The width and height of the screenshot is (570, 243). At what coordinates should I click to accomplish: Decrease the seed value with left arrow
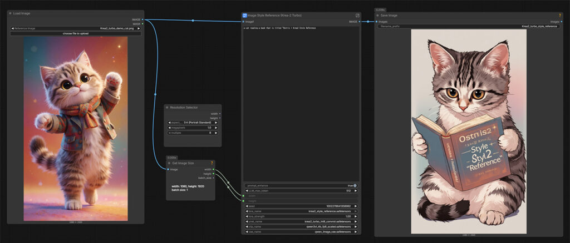247,206
